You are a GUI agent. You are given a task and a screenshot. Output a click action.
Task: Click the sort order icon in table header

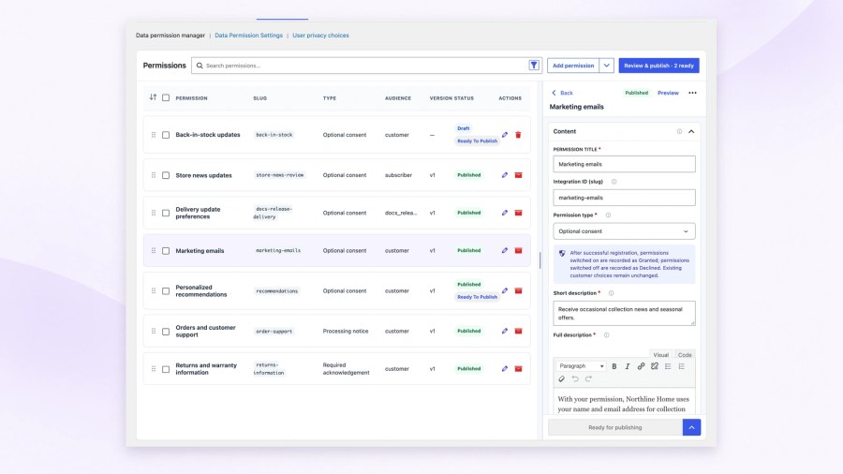154,97
